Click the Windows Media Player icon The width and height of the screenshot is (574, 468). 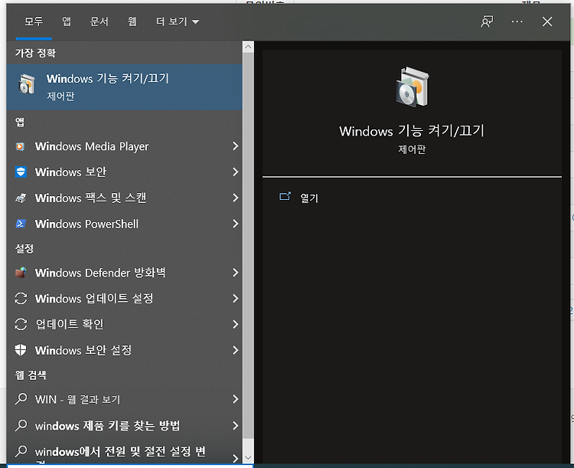21,146
